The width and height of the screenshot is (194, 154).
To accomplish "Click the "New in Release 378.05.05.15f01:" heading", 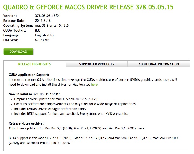I will coord(36,94).
